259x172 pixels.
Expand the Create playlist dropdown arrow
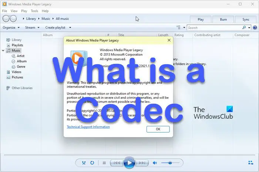point(70,28)
